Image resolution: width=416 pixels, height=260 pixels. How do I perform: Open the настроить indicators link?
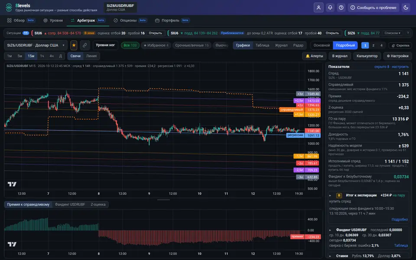tap(400, 67)
